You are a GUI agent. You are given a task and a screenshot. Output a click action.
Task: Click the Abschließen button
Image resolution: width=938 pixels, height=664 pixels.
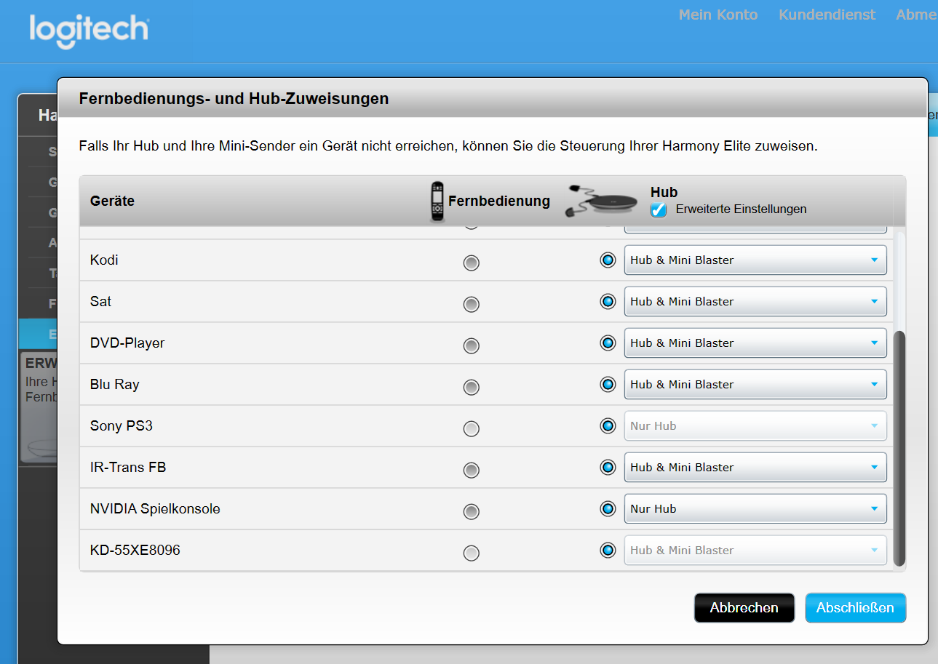(855, 608)
